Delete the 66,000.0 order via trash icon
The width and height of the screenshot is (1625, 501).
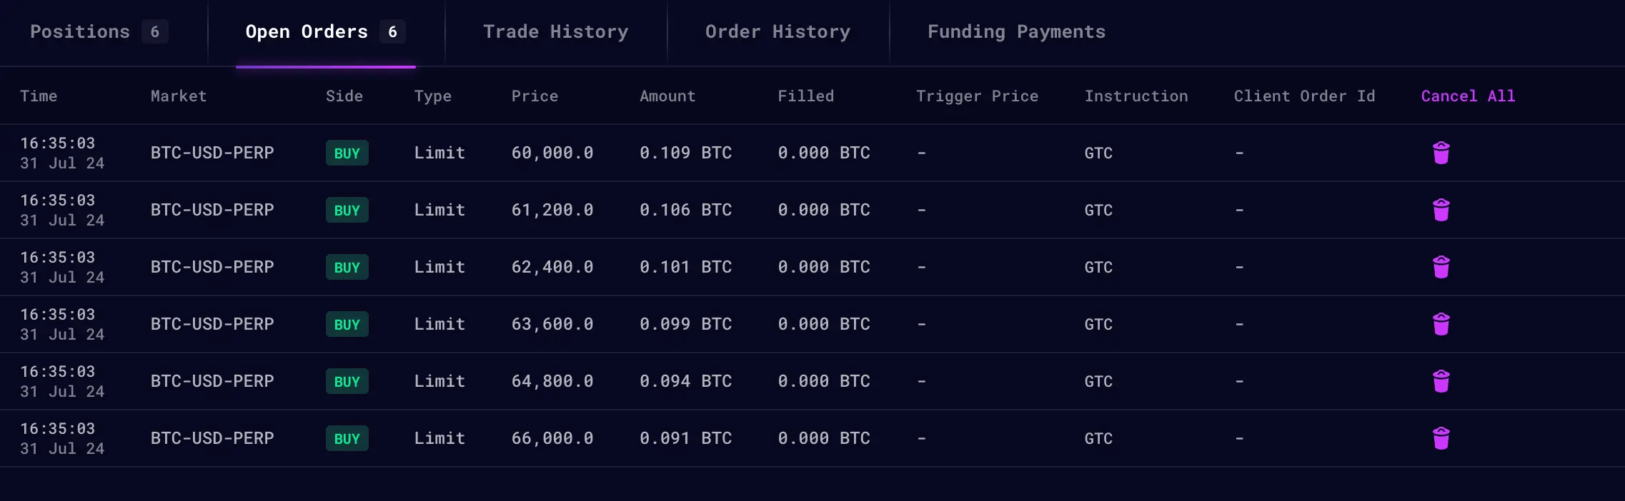[x=1441, y=438]
